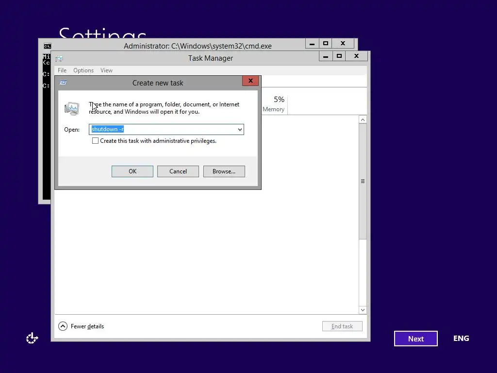
Task: Close the Task Manager window
Action: tap(357, 56)
